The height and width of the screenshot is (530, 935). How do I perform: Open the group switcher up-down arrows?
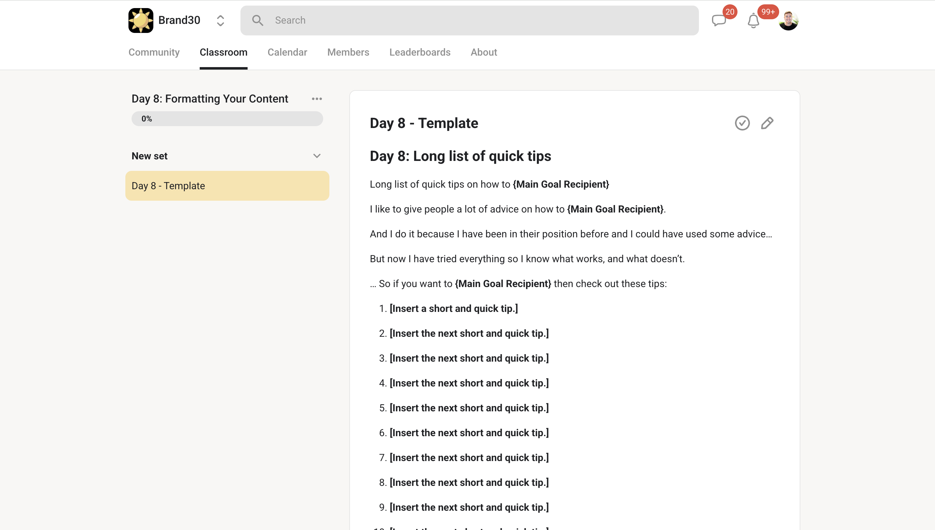click(220, 21)
